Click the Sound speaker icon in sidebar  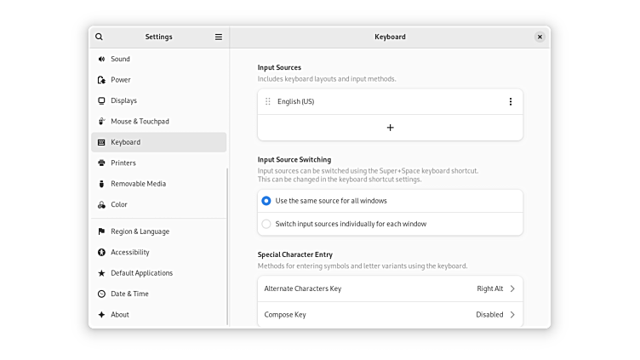coord(101,59)
